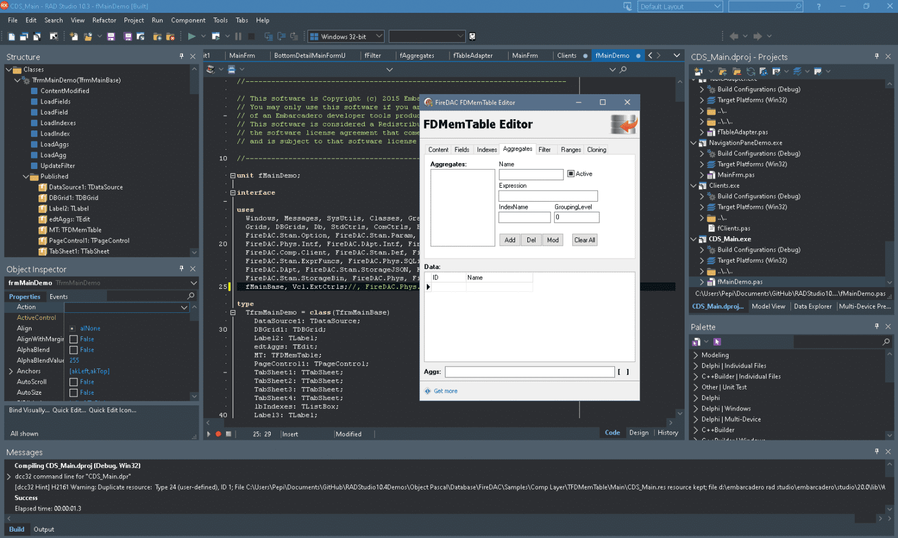898x538 pixels.
Task: Click the Pause button in the debug toolbar
Action: point(238,36)
